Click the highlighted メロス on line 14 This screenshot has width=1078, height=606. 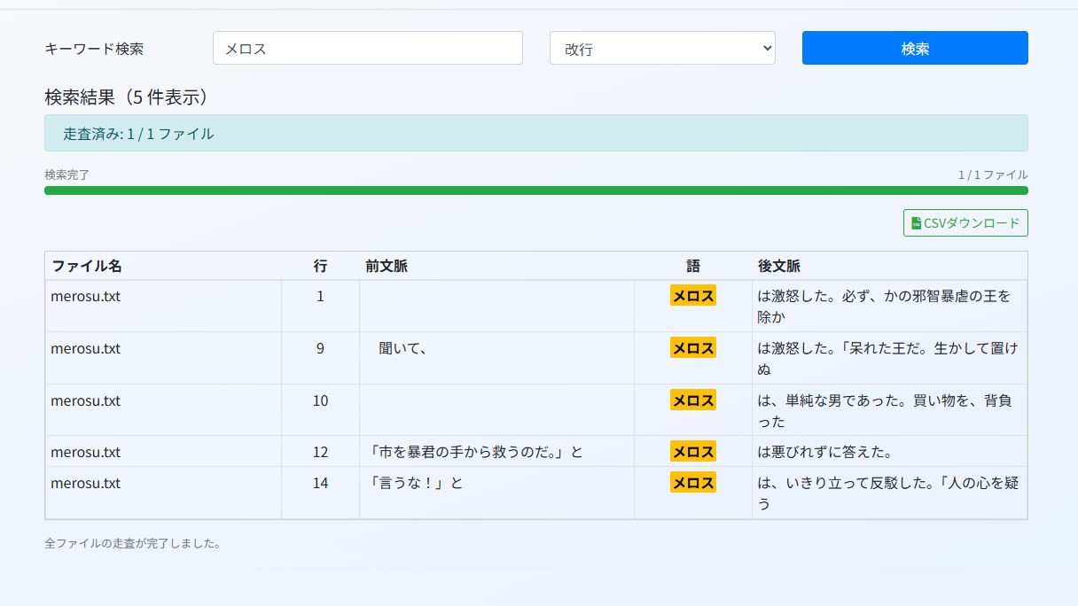click(693, 482)
